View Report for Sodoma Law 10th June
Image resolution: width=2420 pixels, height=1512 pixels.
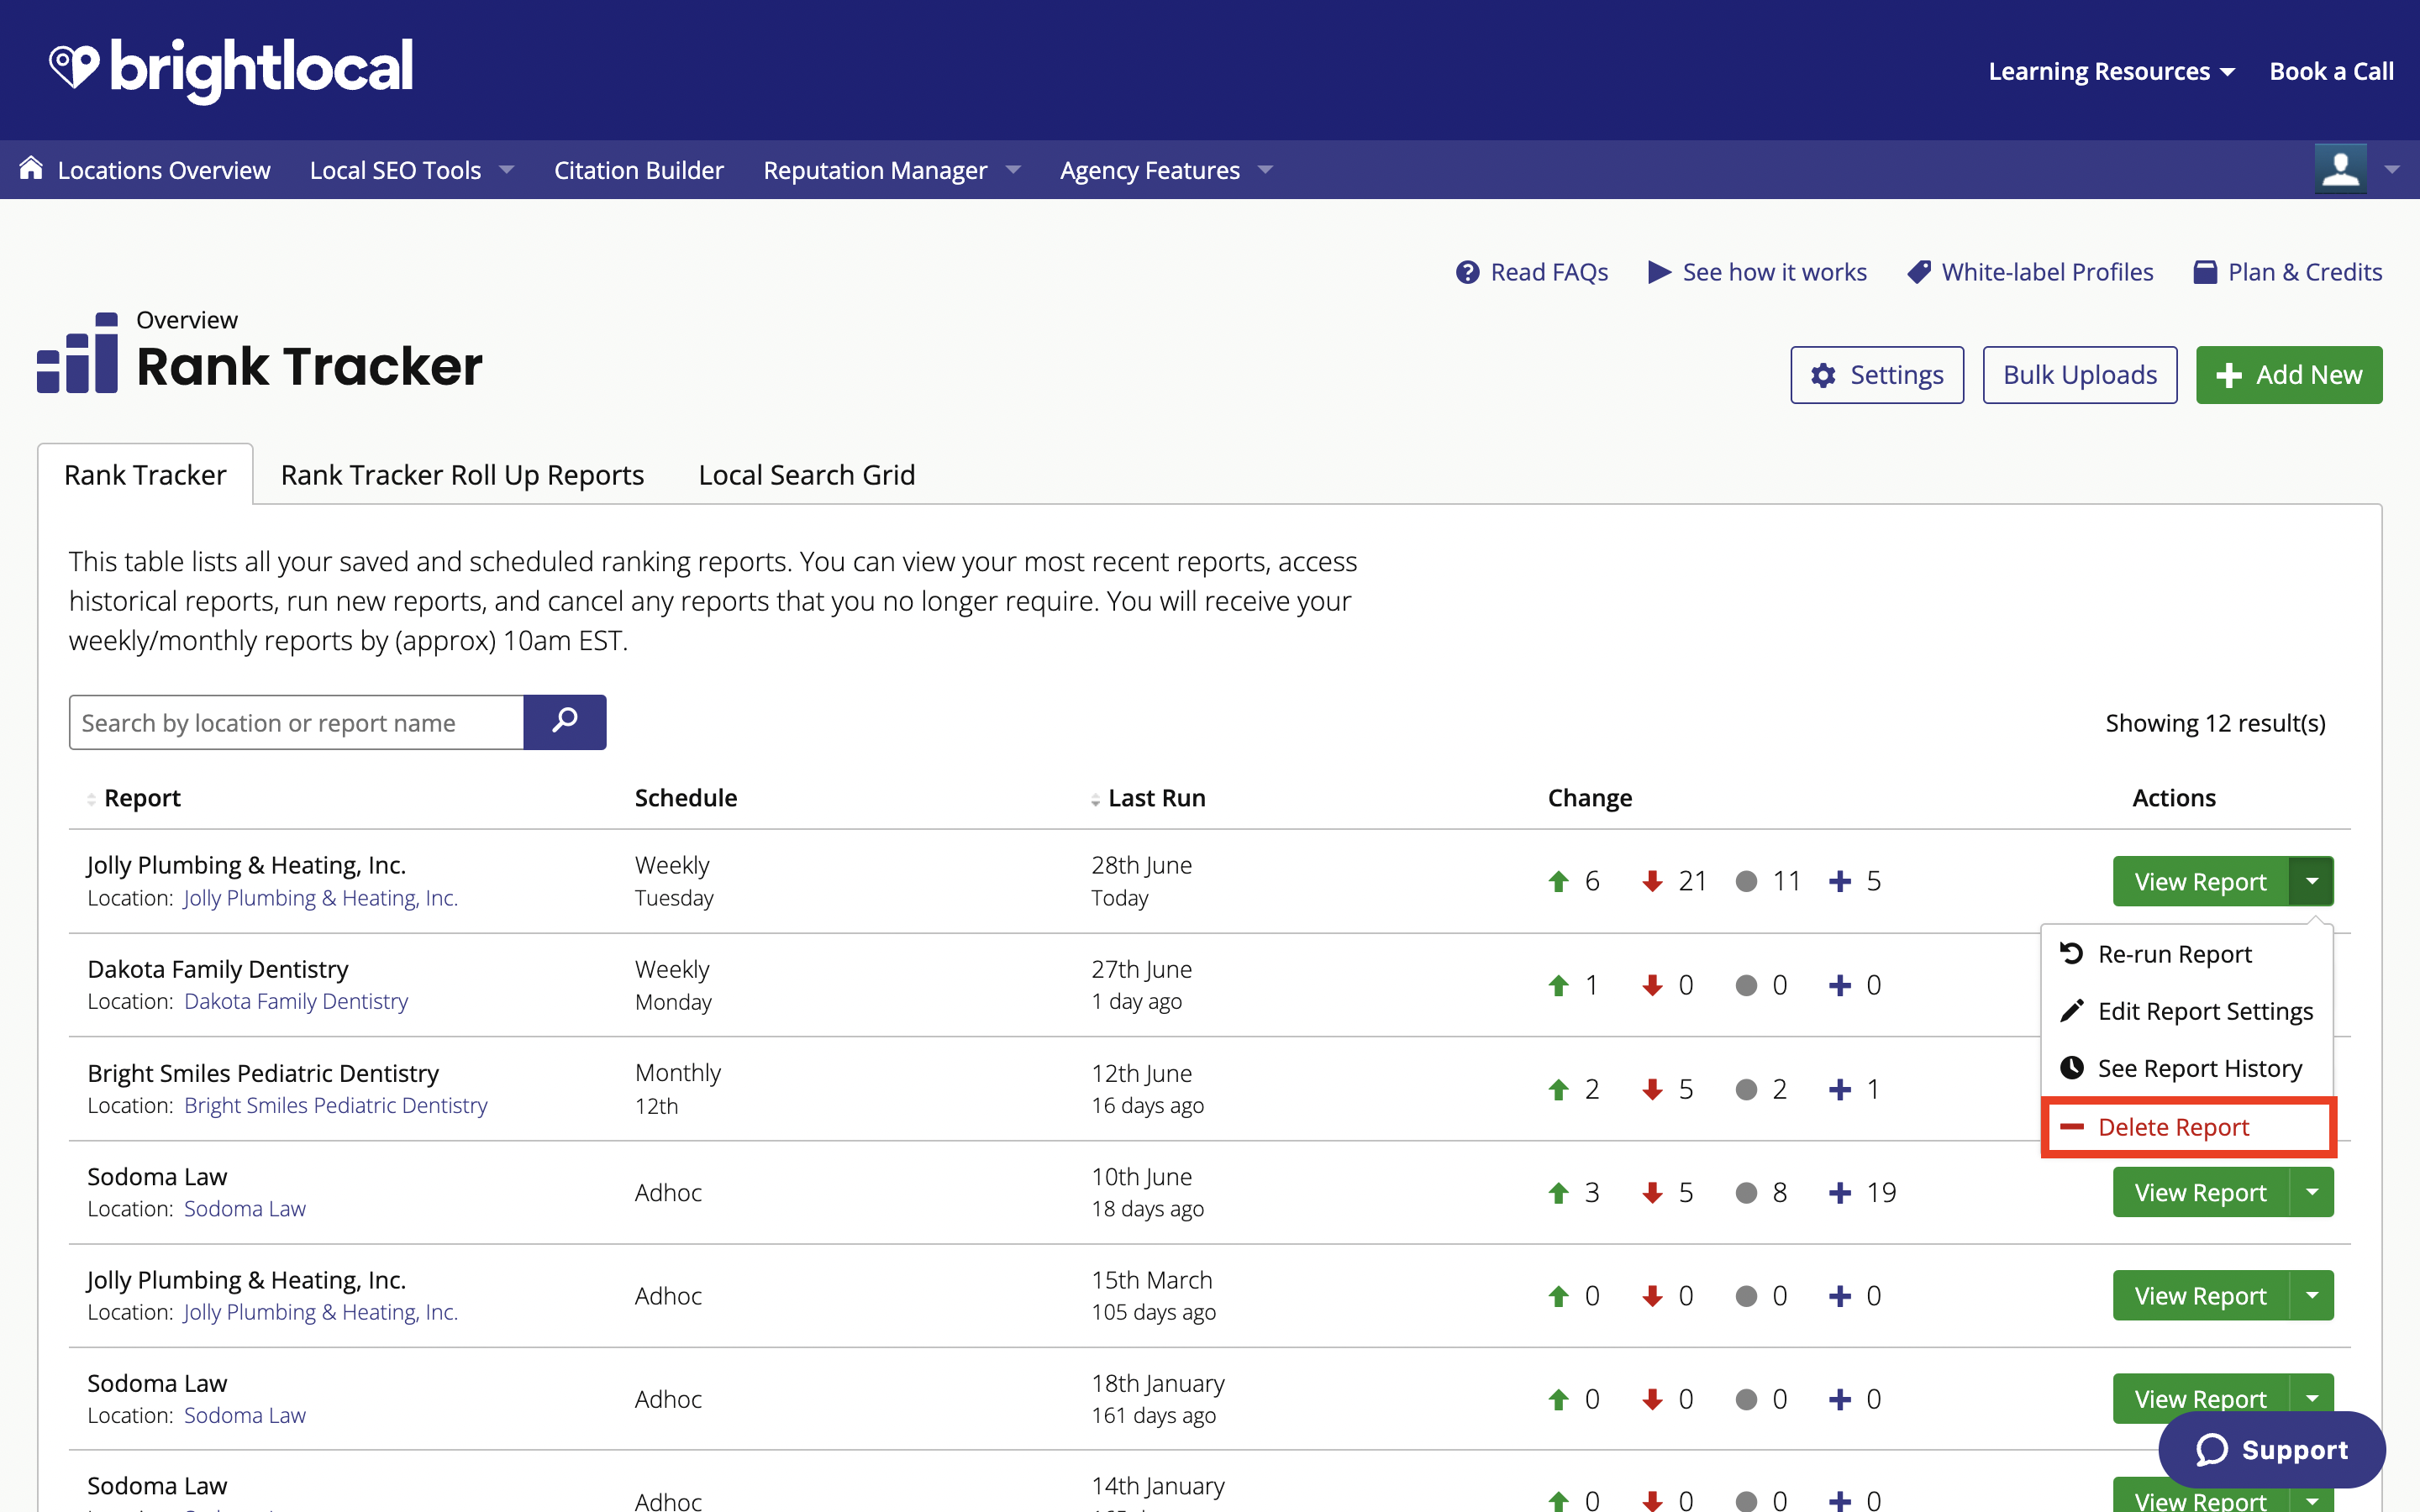click(x=2200, y=1192)
